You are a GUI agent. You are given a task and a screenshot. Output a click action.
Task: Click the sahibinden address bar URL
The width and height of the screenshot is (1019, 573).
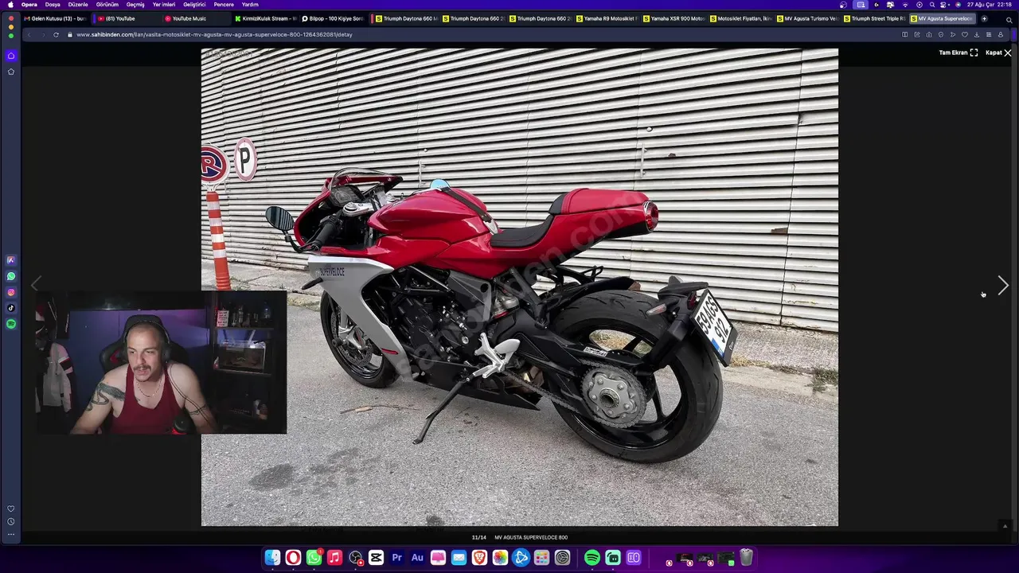(214, 34)
